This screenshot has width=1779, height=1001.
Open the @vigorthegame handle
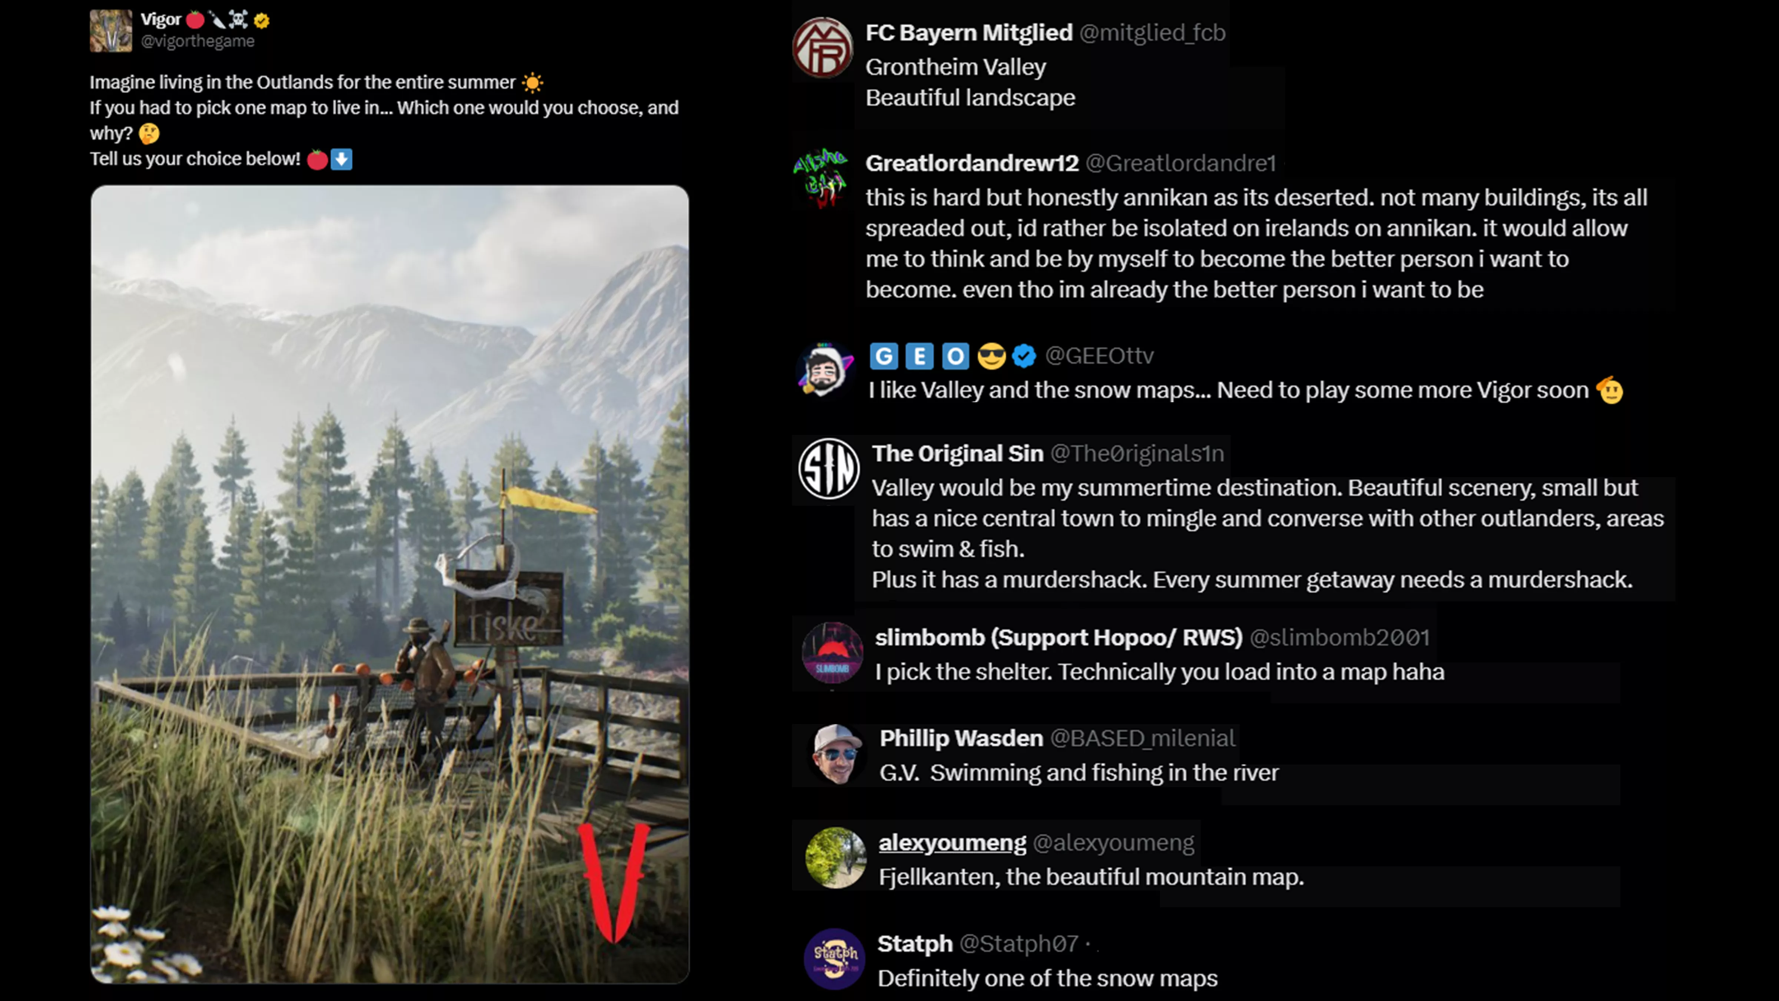(198, 42)
